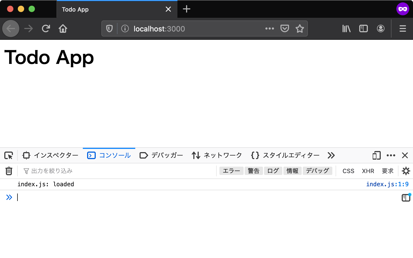
Task: Enable the 警告 log filter
Action: [254, 171]
